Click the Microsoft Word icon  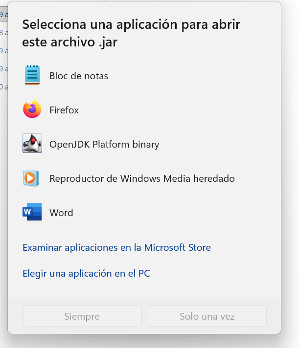click(32, 212)
